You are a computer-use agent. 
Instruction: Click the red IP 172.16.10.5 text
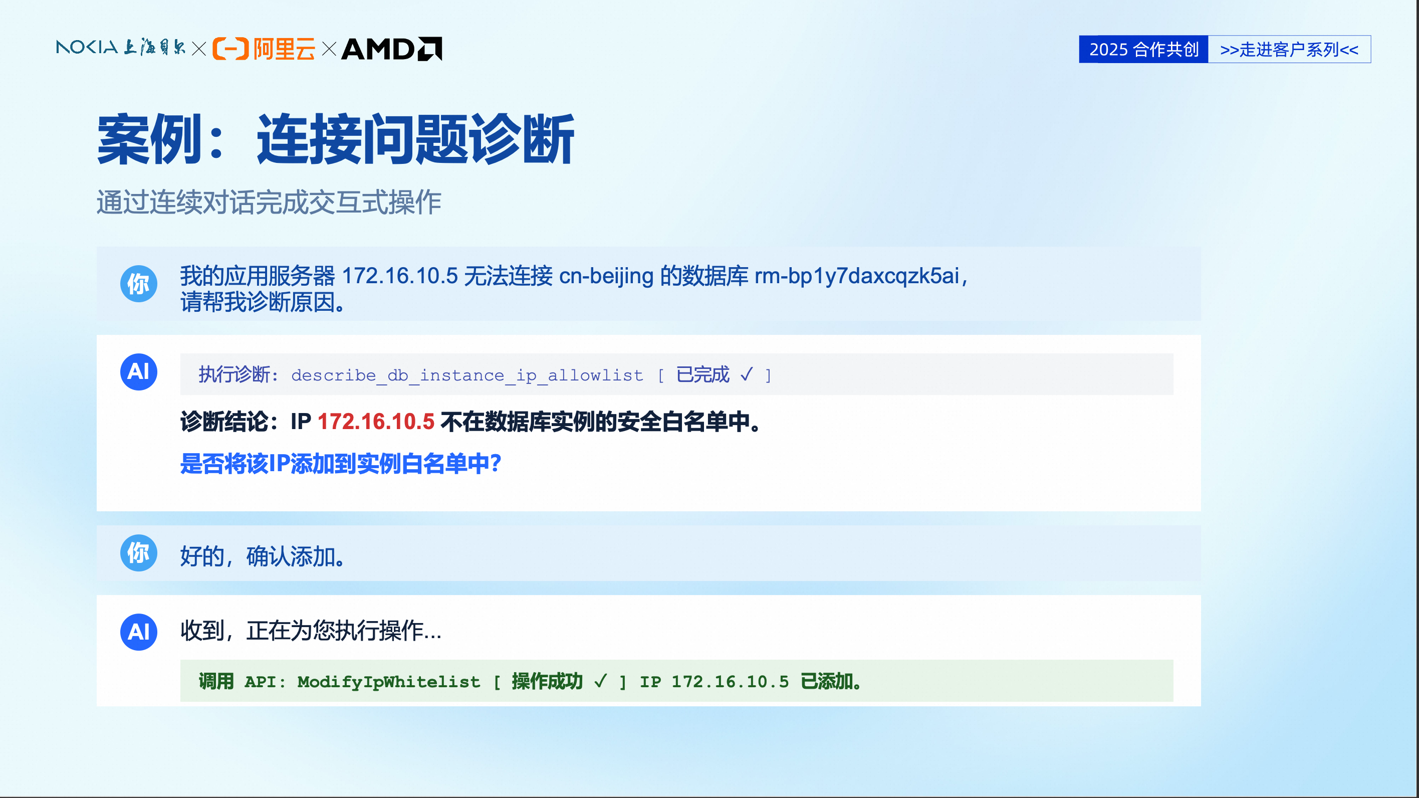coord(376,422)
